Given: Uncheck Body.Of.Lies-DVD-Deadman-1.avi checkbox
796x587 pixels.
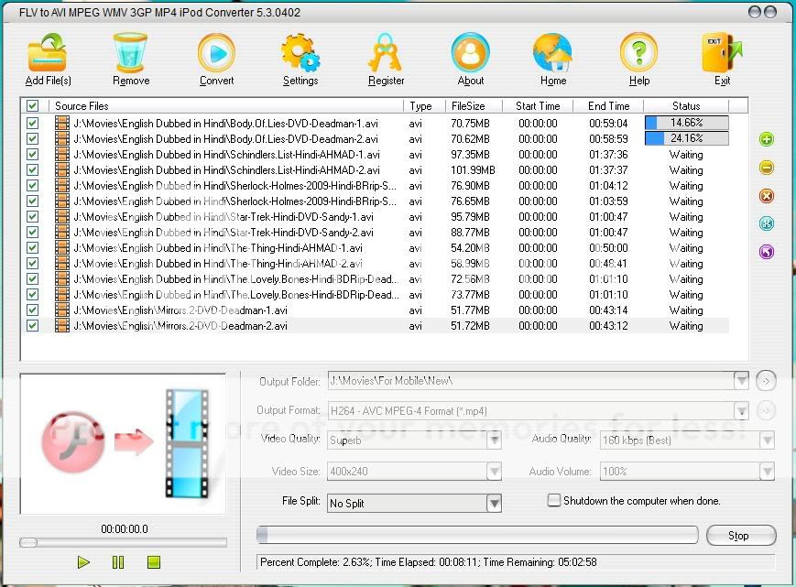Looking at the screenshot, I should (x=32, y=124).
